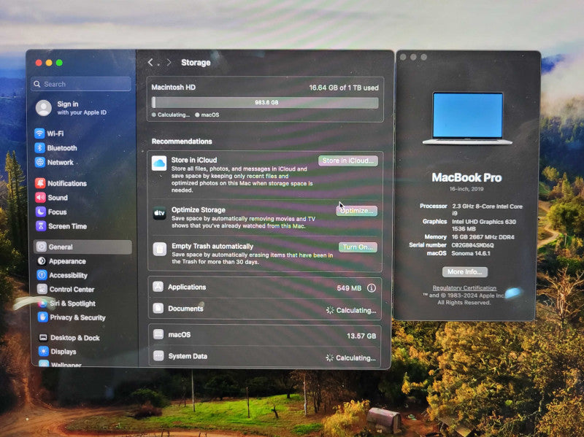Open Desktop & Dock settings
The width and height of the screenshot is (584, 437).
[69, 338]
